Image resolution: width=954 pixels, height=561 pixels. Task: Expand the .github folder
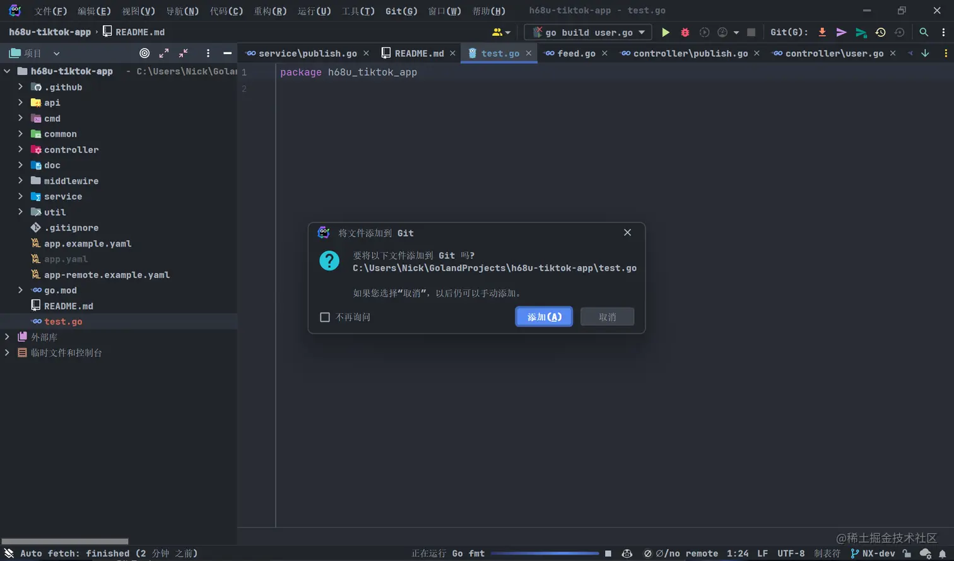20,87
